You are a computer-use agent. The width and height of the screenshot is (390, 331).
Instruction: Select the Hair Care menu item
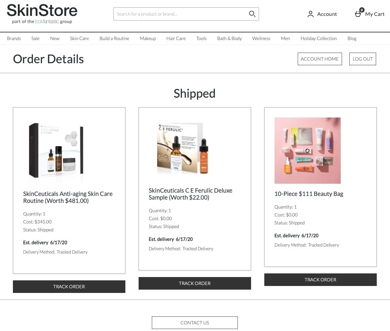tap(176, 39)
